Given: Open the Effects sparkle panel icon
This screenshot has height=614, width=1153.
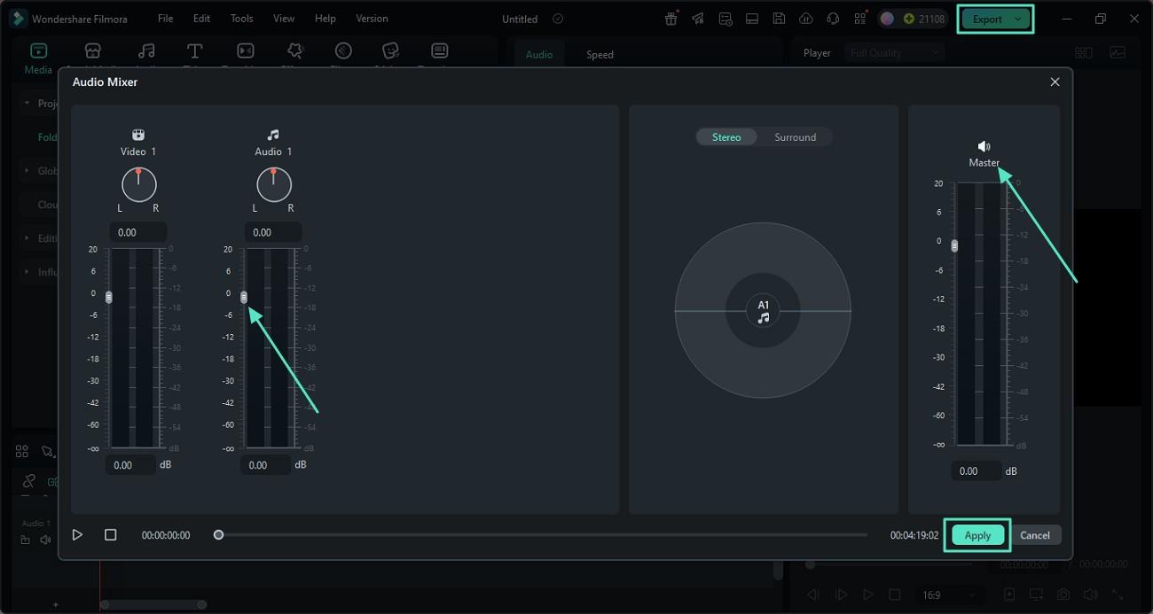Looking at the screenshot, I should click(x=294, y=51).
